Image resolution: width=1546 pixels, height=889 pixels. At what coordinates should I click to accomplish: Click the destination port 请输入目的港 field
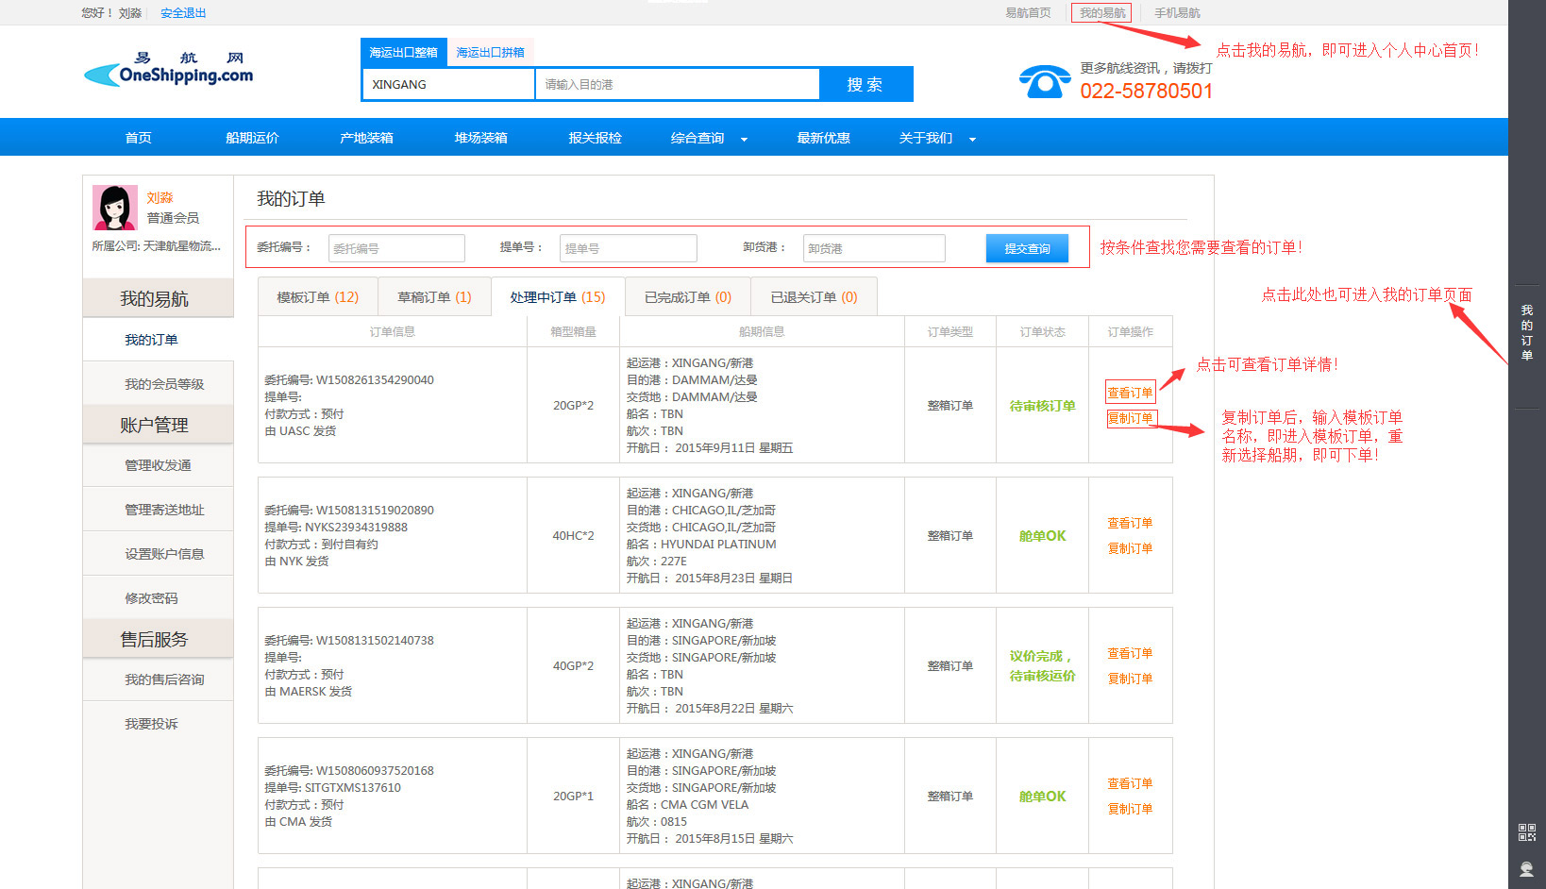677,85
